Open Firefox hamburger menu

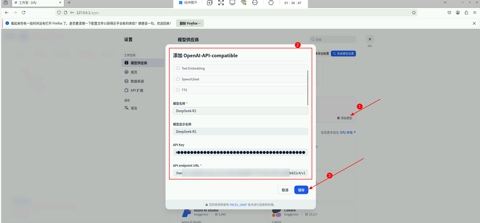point(475,13)
